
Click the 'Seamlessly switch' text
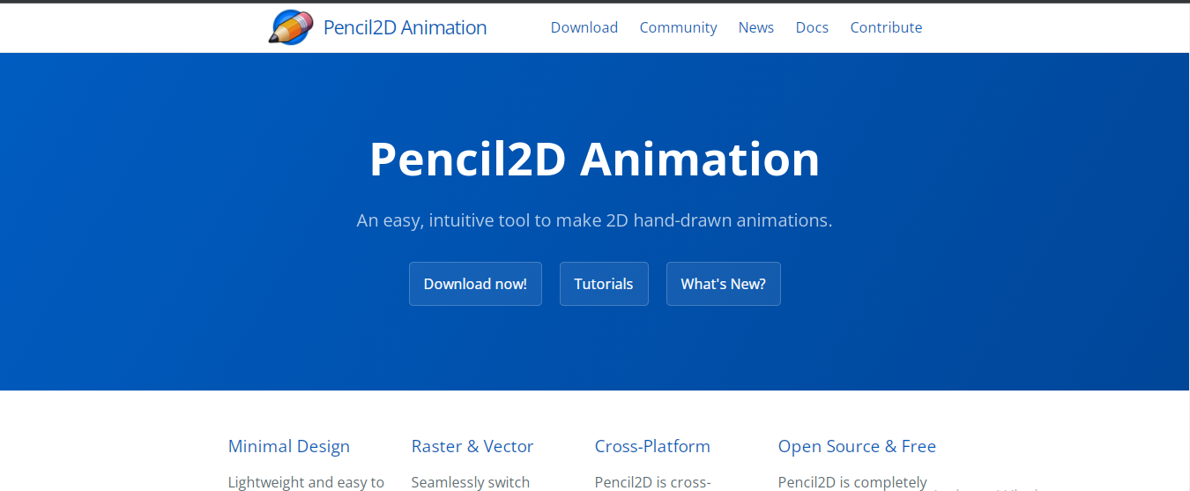pos(471,482)
